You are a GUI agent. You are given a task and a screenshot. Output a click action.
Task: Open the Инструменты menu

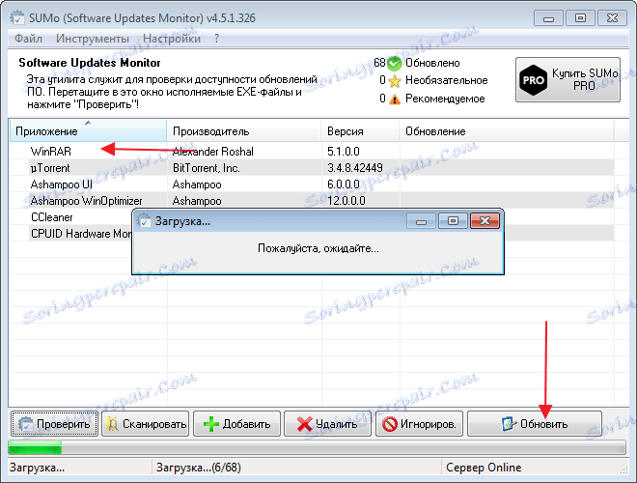pyautogui.click(x=93, y=39)
